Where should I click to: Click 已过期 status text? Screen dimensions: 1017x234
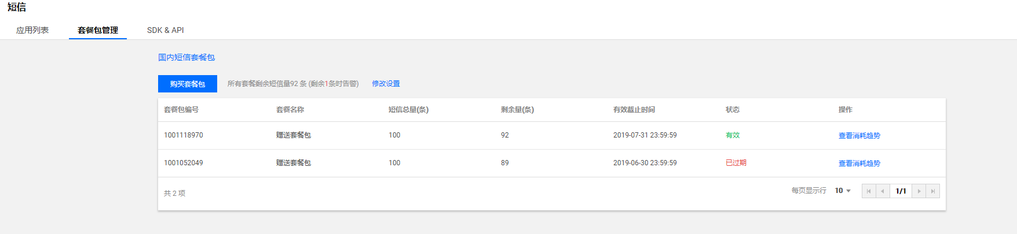point(736,163)
